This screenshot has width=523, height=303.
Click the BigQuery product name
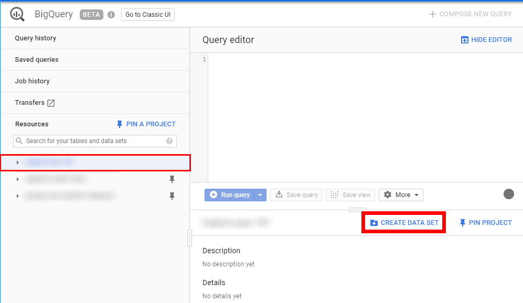[x=54, y=14]
